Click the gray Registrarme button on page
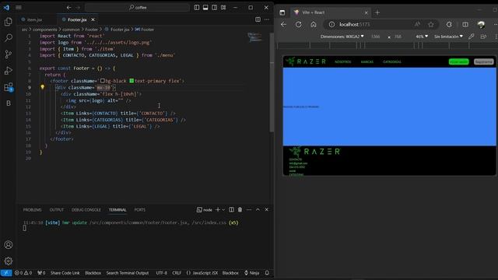 484,62
